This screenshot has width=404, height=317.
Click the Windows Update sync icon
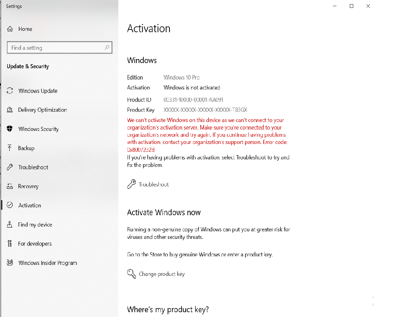click(x=10, y=91)
